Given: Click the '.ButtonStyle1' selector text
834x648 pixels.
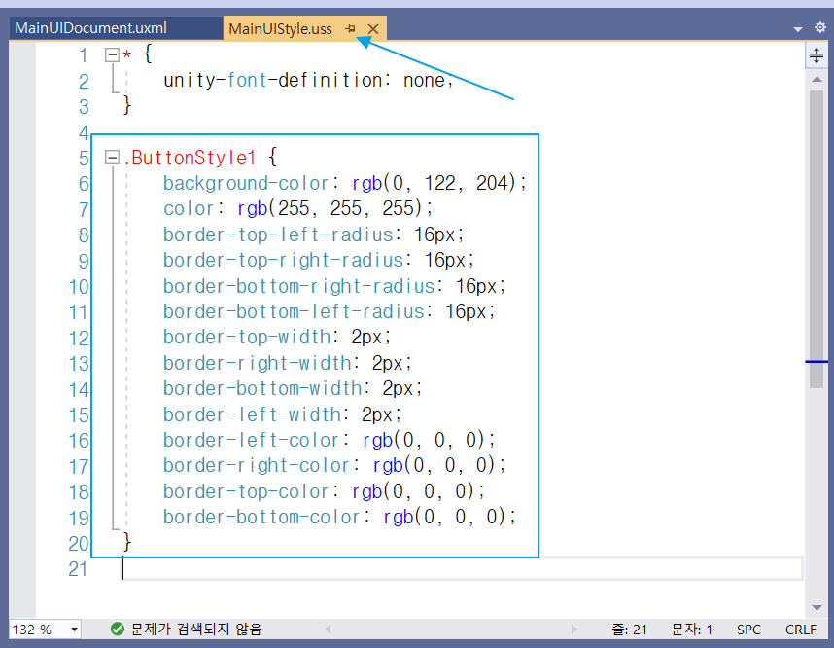Looking at the screenshot, I should click(190, 158).
